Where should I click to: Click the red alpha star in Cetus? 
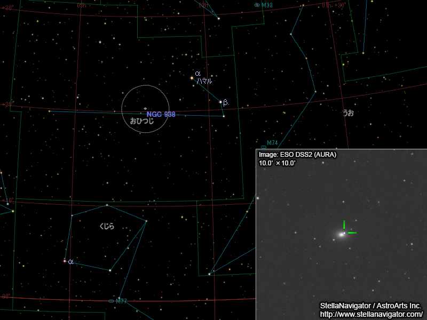(x=65, y=261)
